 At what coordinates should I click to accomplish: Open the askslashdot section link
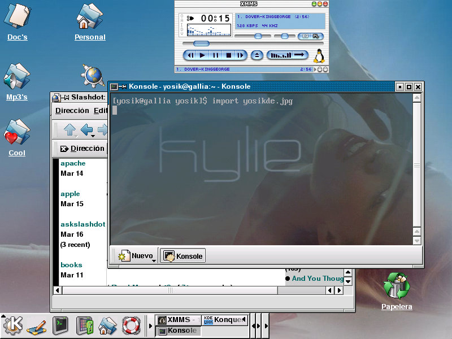tap(83, 224)
